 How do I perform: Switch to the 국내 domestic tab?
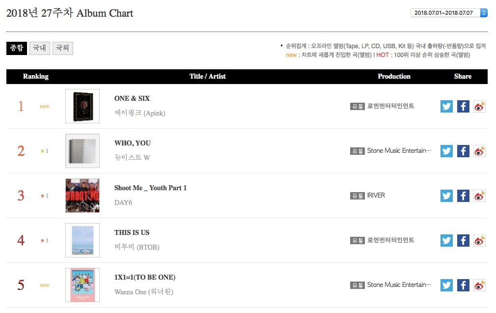point(39,48)
